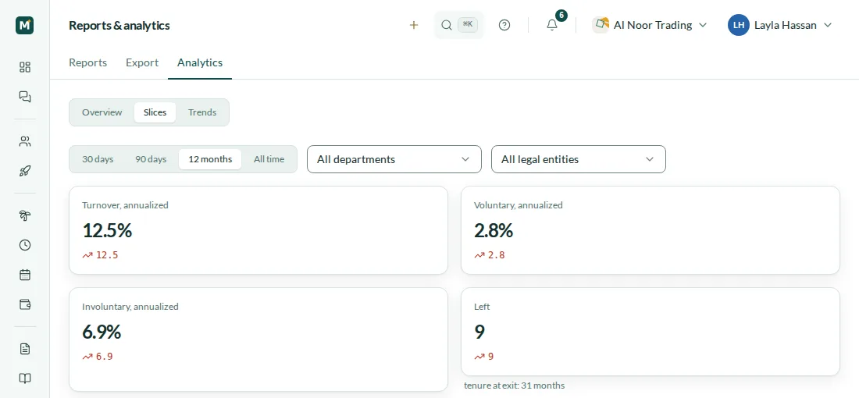859x398 pixels.
Task: Click the tenure at exit: 31 months text
Action: pos(515,386)
